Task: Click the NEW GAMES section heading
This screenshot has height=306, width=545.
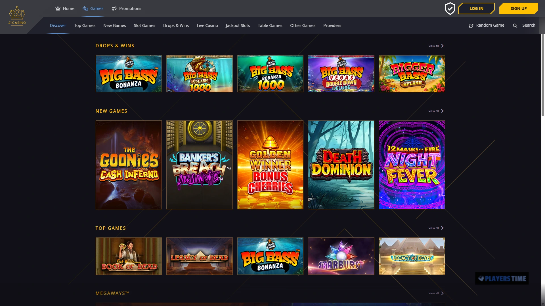Action: (111, 111)
